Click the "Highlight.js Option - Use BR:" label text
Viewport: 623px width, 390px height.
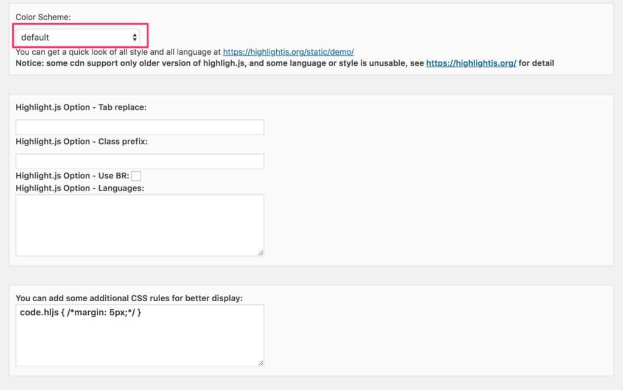coord(72,176)
